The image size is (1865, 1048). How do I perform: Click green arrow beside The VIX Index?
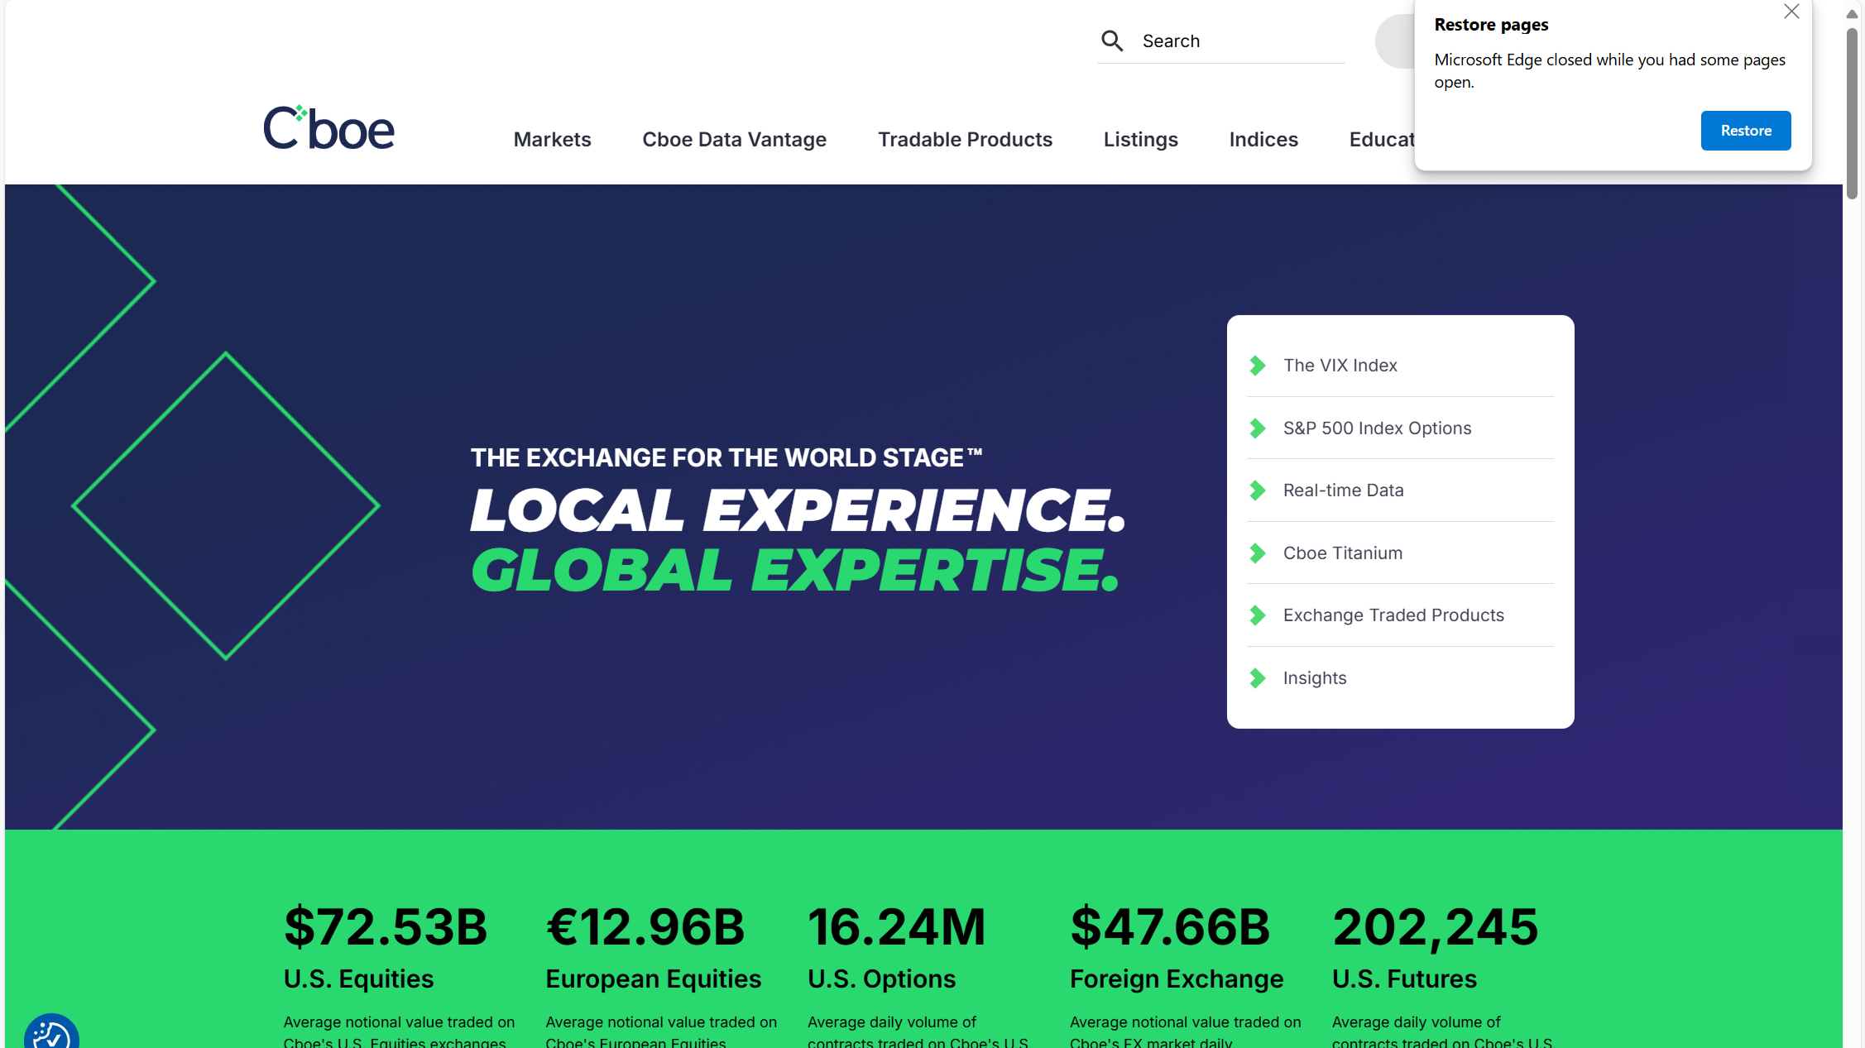pos(1258,366)
